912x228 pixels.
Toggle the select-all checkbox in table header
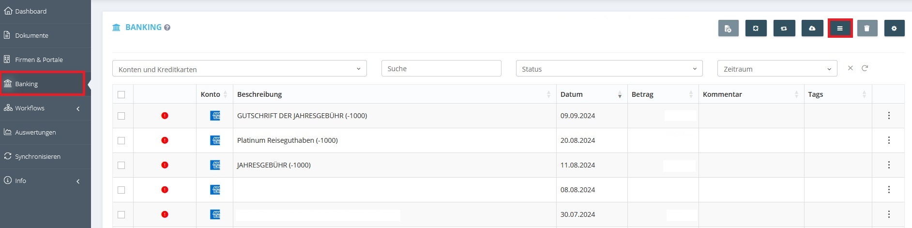(x=122, y=94)
